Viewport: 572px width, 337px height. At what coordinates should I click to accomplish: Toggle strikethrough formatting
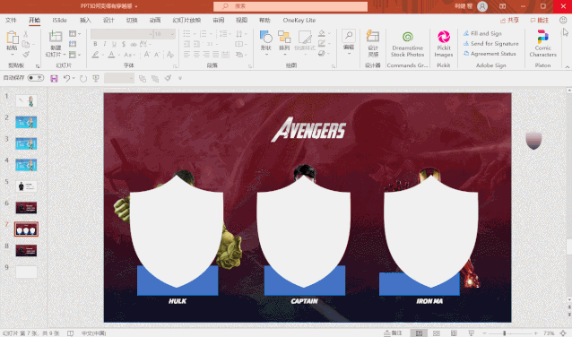134,44
